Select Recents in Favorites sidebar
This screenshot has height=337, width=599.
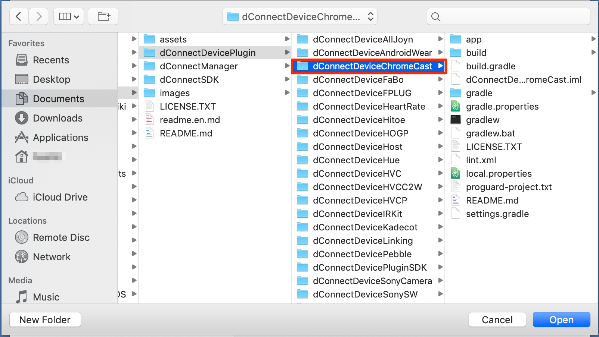tap(51, 60)
